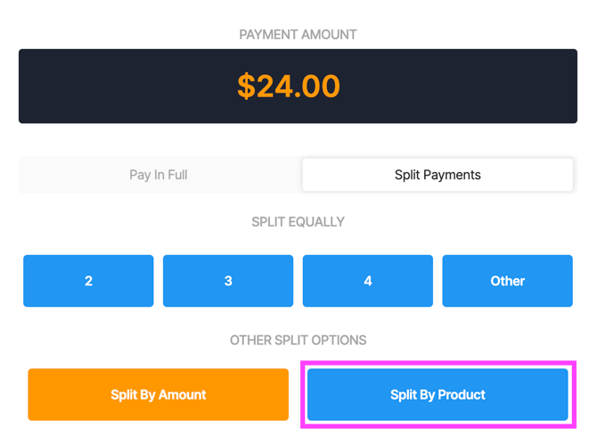Click the PAYMENT AMOUNT heading
This screenshot has height=437, width=597.
coord(298,35)
